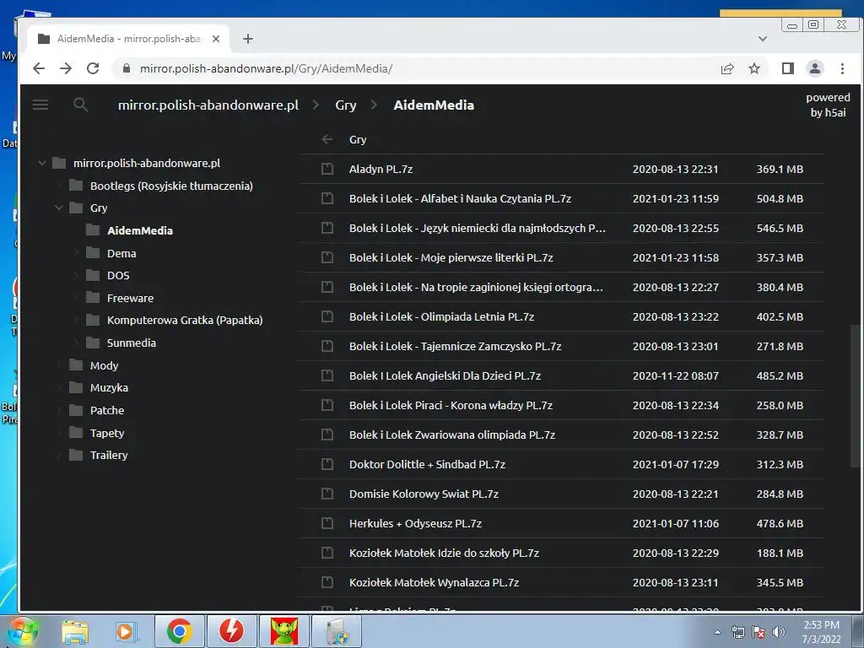
Task: Open Windows Explorer from the taskbar
Action: tap(75, 631)
